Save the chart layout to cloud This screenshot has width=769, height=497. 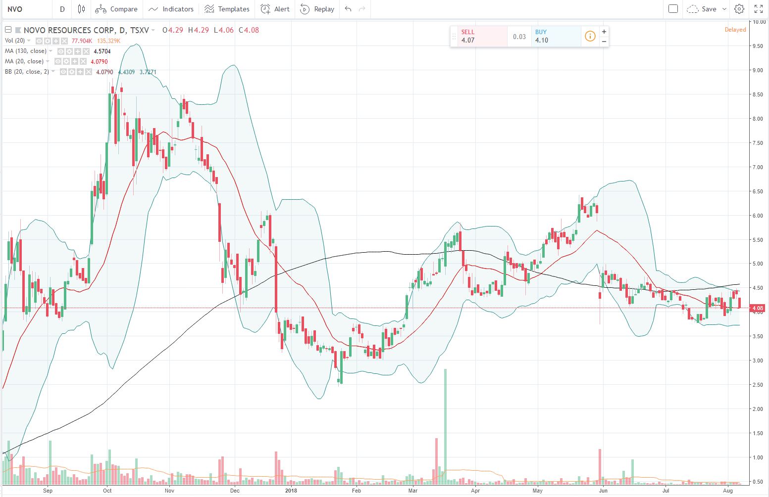(703, 9)
